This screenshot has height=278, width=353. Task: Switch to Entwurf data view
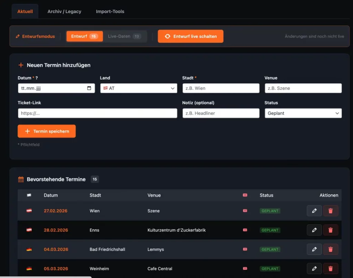[84, 36]
